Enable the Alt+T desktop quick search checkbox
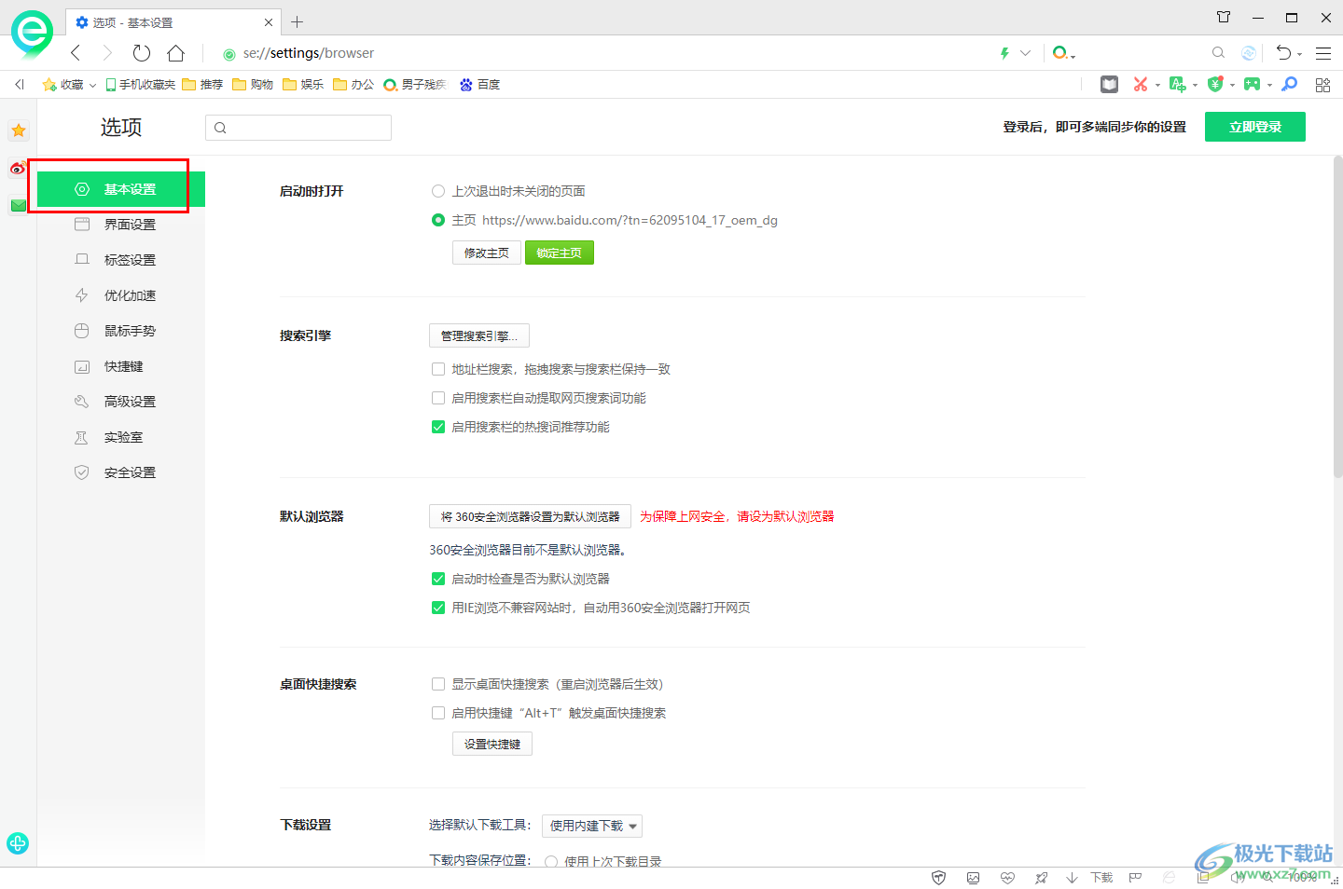The image size is (1343, 889). 438,713
